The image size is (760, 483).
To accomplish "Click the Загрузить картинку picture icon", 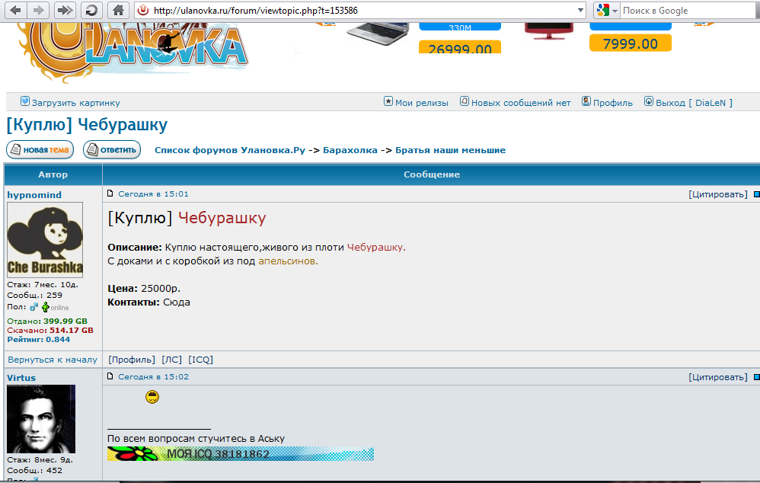I will pos(25,101).
